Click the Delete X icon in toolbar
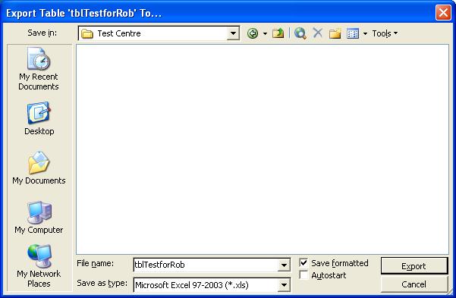456x298 pixels. pos(318,33)
